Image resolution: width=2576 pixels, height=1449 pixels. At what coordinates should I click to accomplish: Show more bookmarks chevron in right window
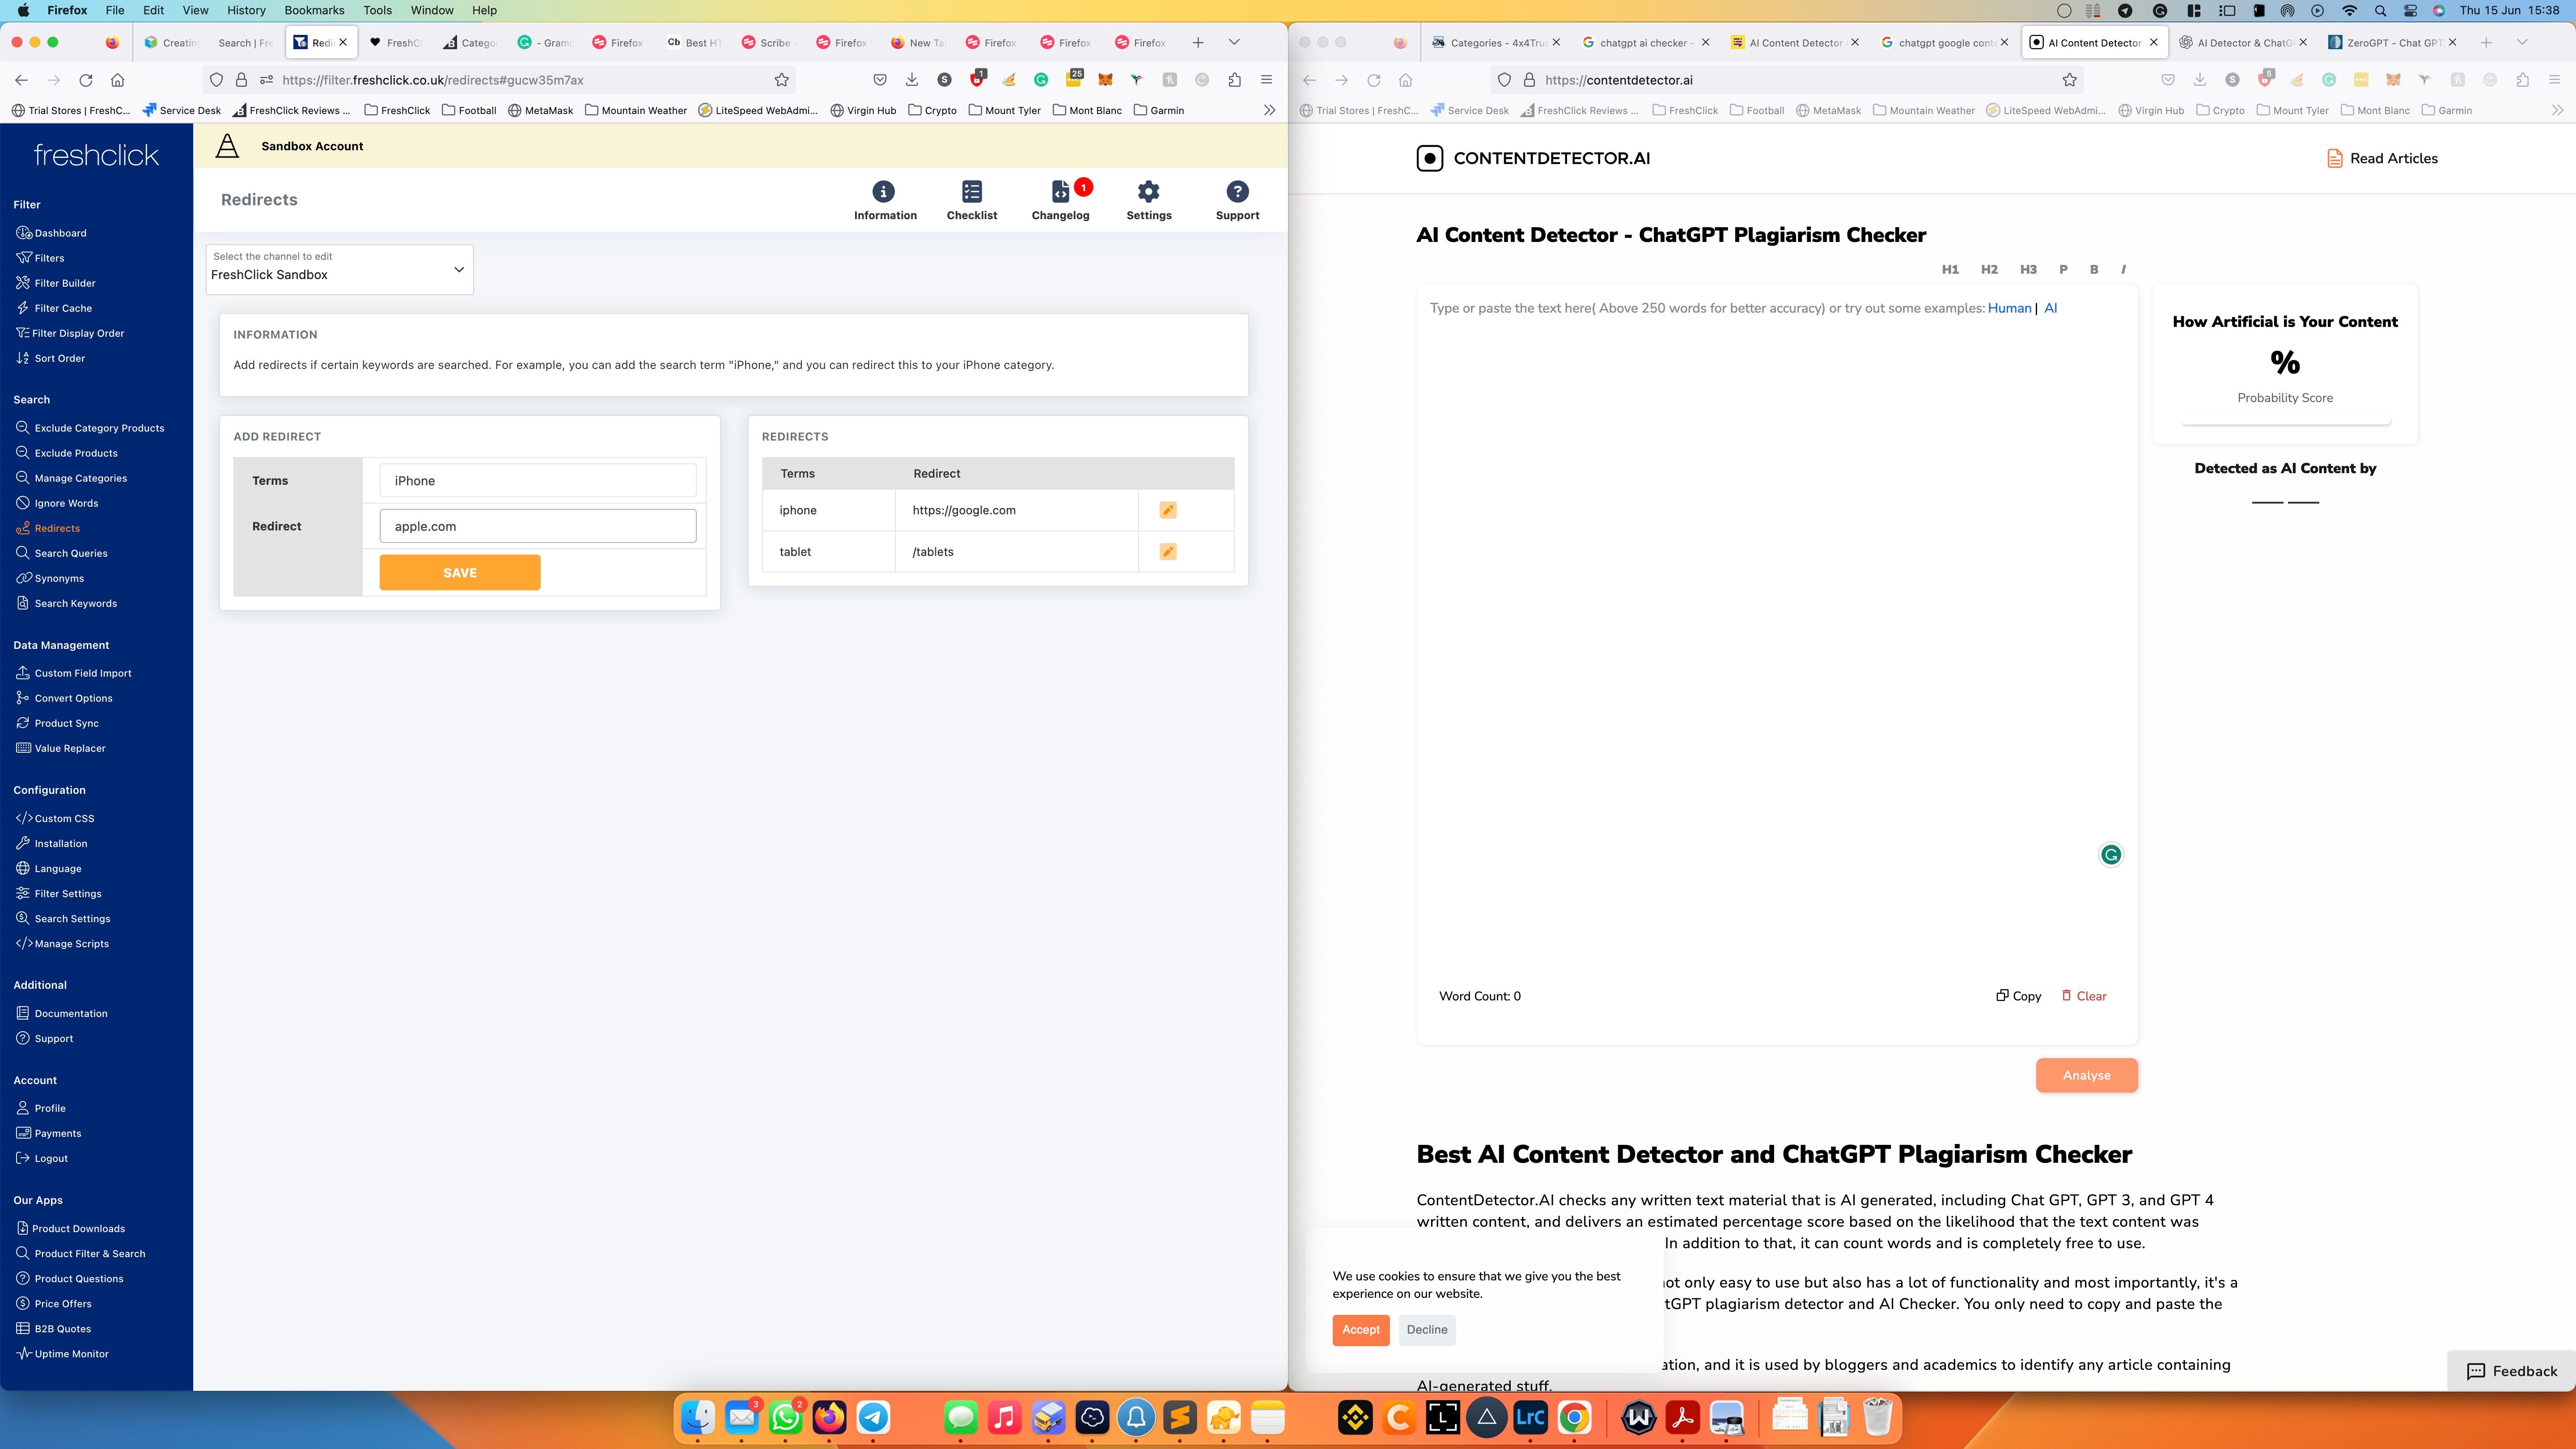(x=2557, y=110)
